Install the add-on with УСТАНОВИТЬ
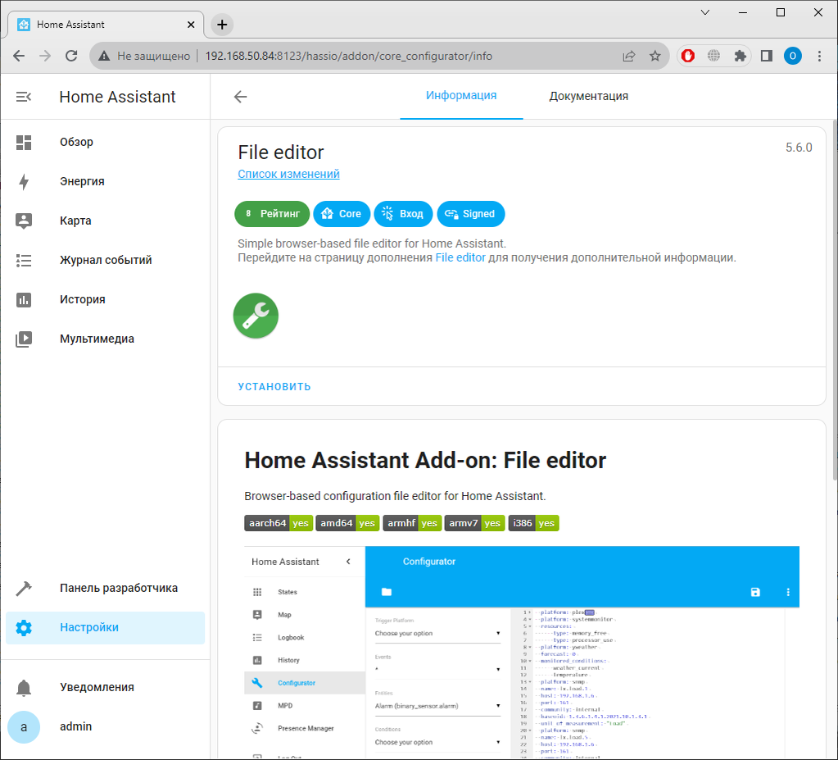 click(274, 387)
